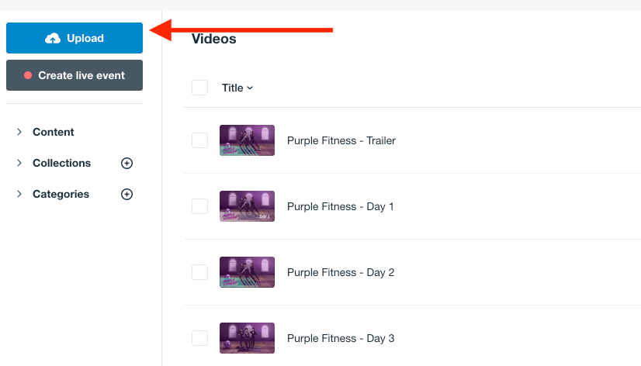Open the Title sort dropdown
The width and height of the screenshot is (641, 366).
(237, 88)
